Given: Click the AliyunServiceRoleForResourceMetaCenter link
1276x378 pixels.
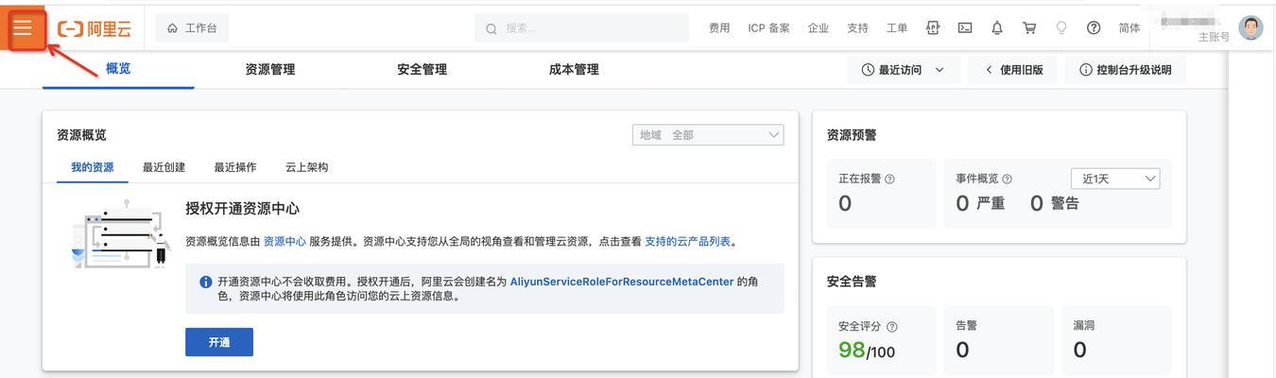Looking at the screenshot, I should pyautogui.click(x=622, y=282).
